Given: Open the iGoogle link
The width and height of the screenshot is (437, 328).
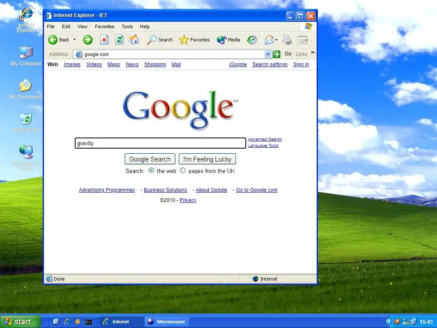Looking at the screenshot, I should click(x=238, y=64).
